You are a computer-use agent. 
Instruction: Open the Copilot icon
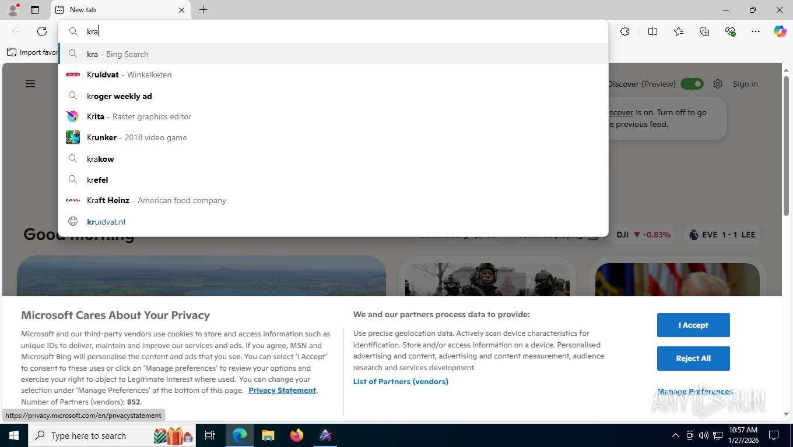[780, 31]
